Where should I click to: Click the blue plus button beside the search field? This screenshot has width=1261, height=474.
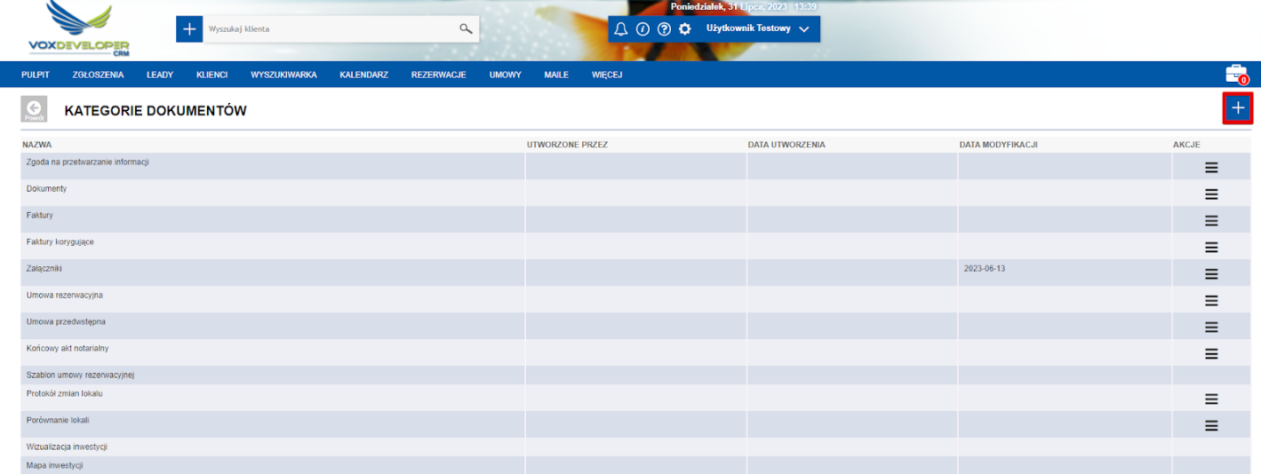pos(189,29)
